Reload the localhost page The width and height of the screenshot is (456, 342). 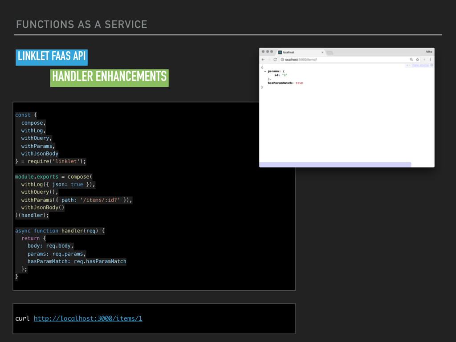pos(275,59)
